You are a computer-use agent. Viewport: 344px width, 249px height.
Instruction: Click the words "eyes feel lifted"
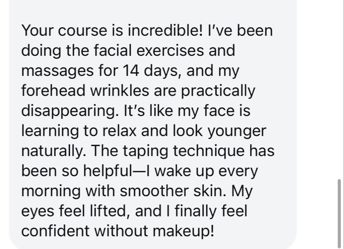[74, 211]
